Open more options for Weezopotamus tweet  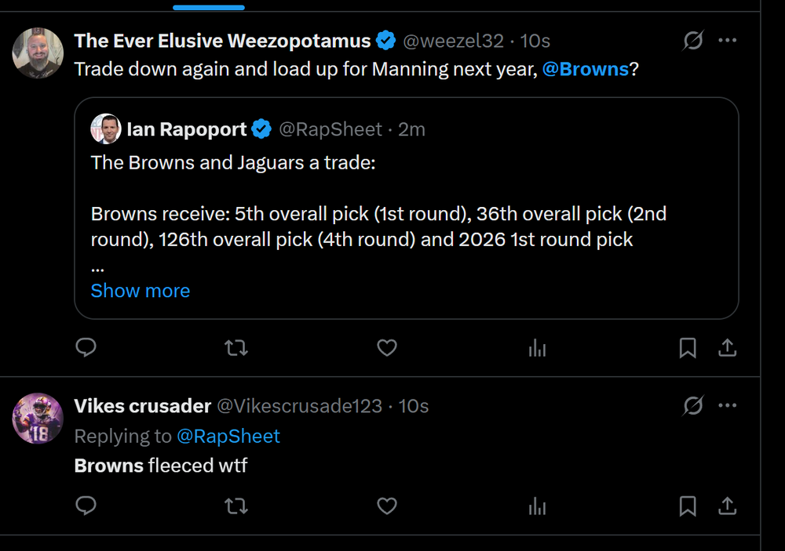click(x=728, y=41)
